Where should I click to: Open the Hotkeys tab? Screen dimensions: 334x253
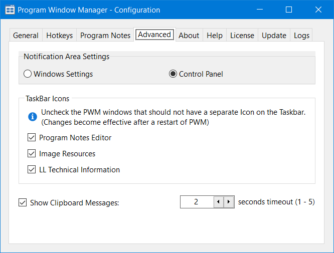(59, 36)
